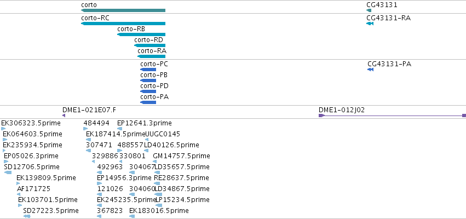Select the corto-RA transcript feature
This screenshot has height=219, width=466.
point(151,56)
